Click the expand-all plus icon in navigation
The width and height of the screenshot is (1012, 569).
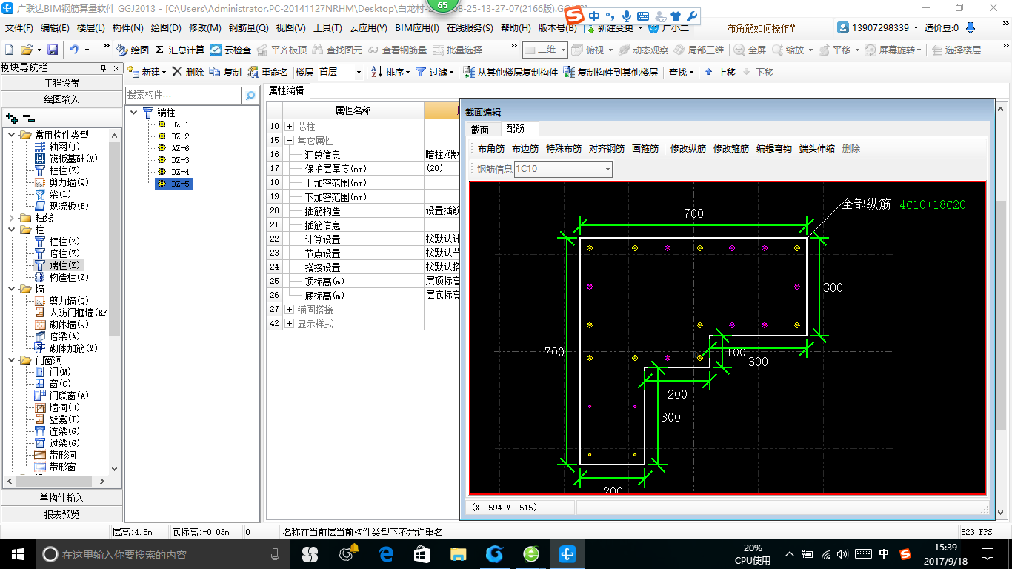click(x=11, y=118)
